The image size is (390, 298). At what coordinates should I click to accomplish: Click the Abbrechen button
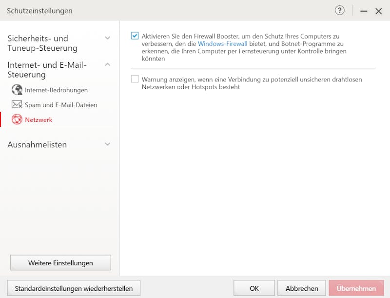click(302, 288)
